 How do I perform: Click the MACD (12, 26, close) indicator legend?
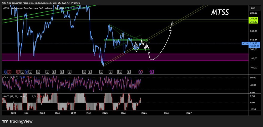(x=14, y=96)
